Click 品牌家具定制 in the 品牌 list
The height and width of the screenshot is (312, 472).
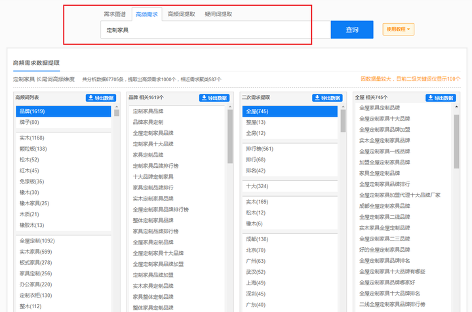(x=148, y=122)
